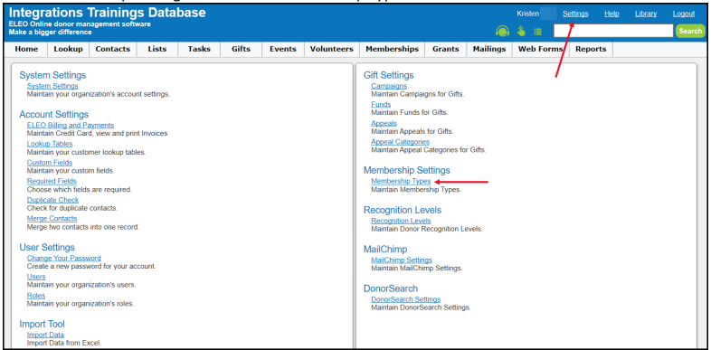Click 'Maintain Membership Types.' description text
The image size is (711, 350).
[416, 190]
